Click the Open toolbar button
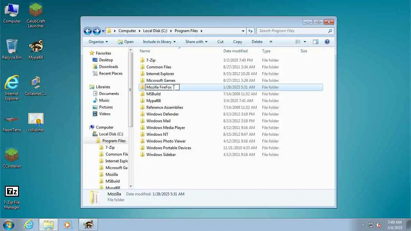This screenshot has height=231, width=411. 126,42
